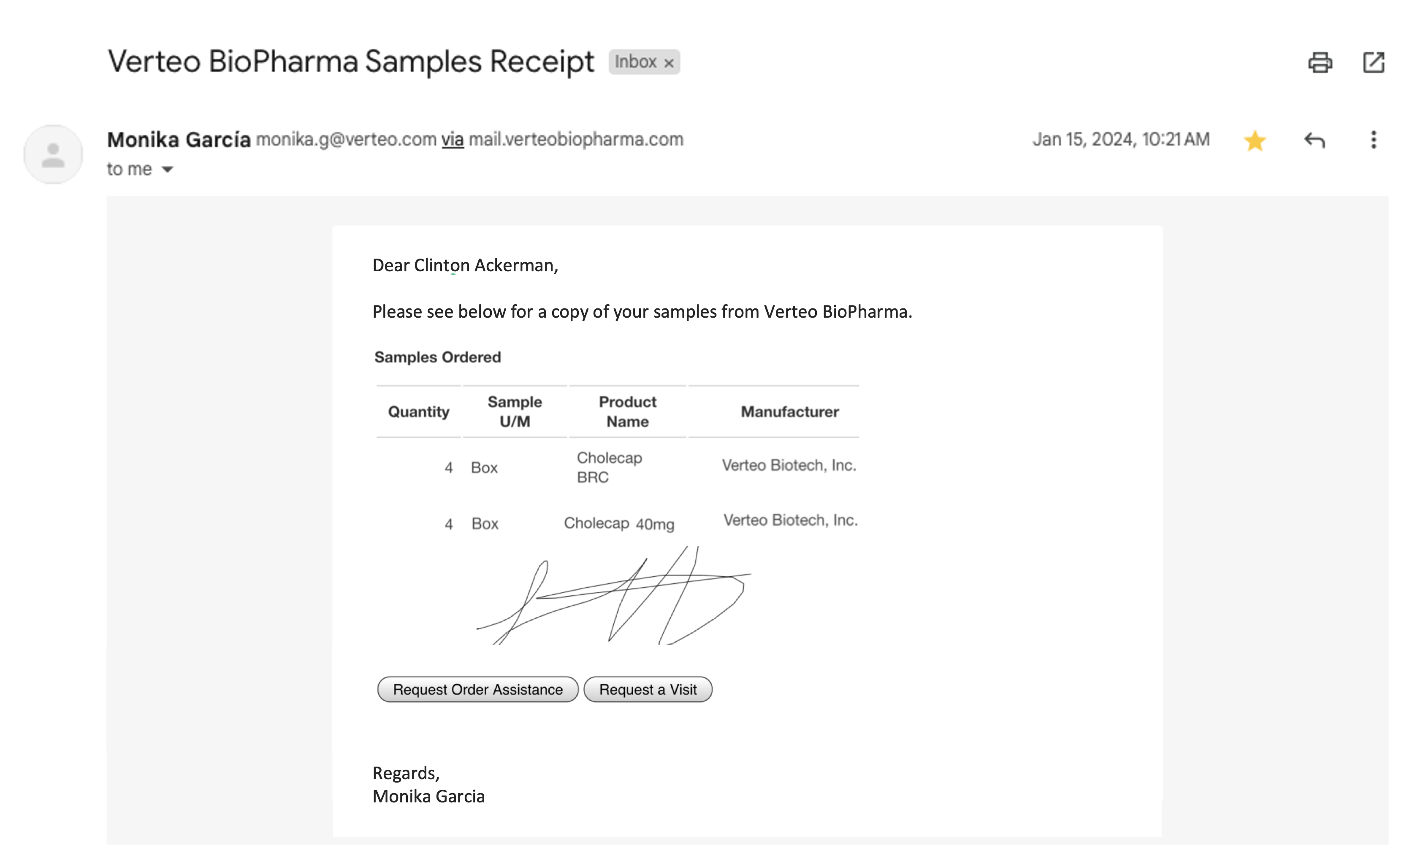Click the Quantity column header
Screen dimensions: 1415x845
click(419, 412)
